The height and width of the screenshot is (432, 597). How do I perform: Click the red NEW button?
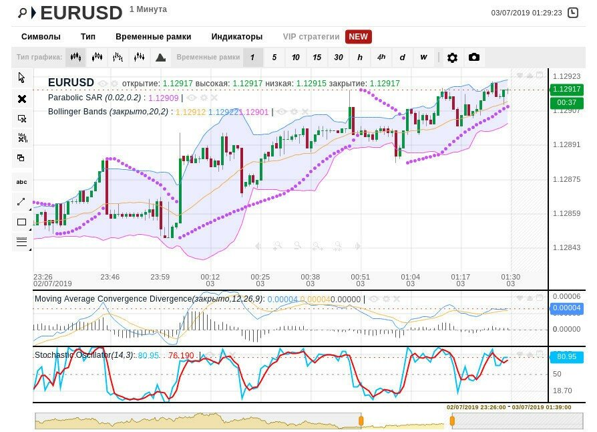point(358,37)
